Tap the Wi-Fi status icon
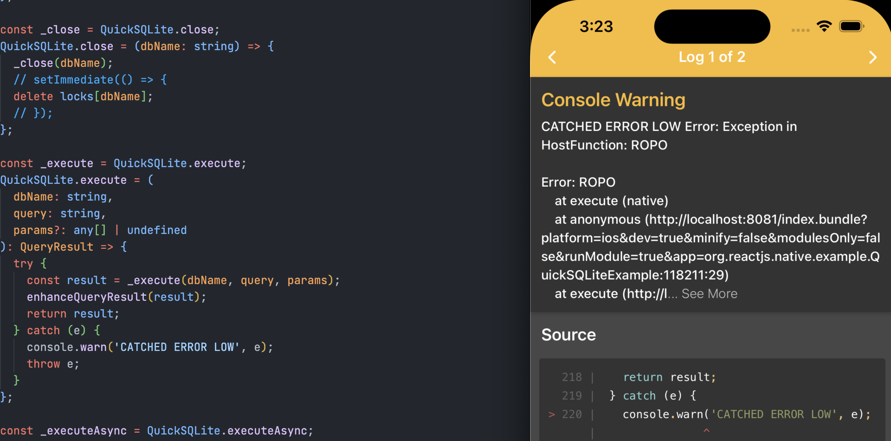Image resolution: width=891 pixels, height=441 pixels. click(824, 26)
